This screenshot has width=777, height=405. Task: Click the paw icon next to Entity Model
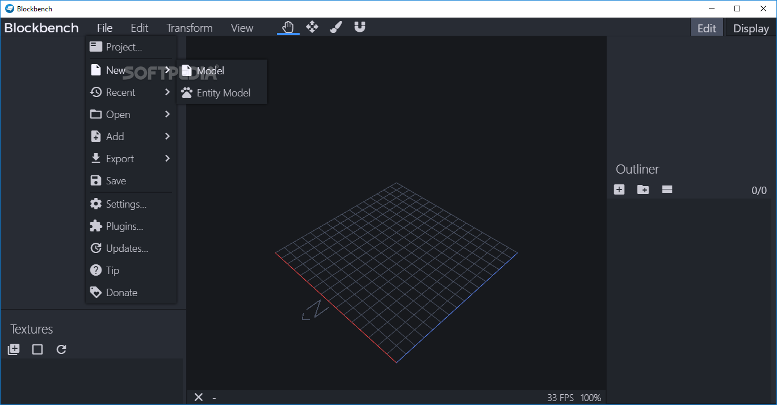tap(187, 93)
